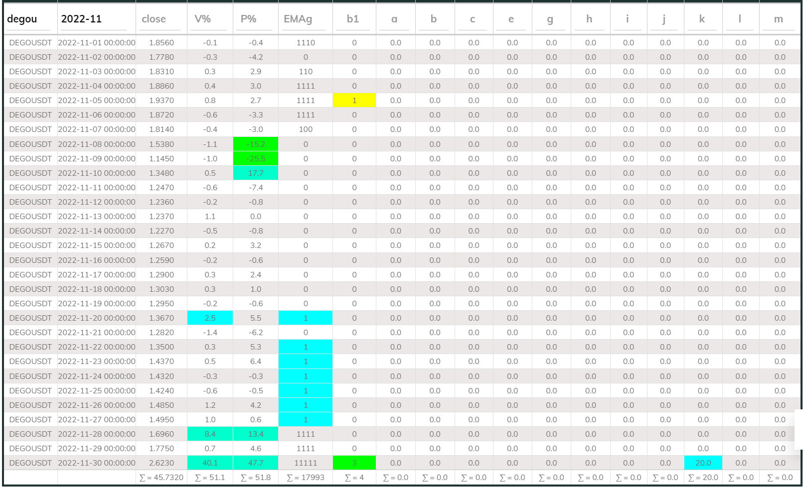Select the m column header
This screenshot has width=803, height=487.
778,19
